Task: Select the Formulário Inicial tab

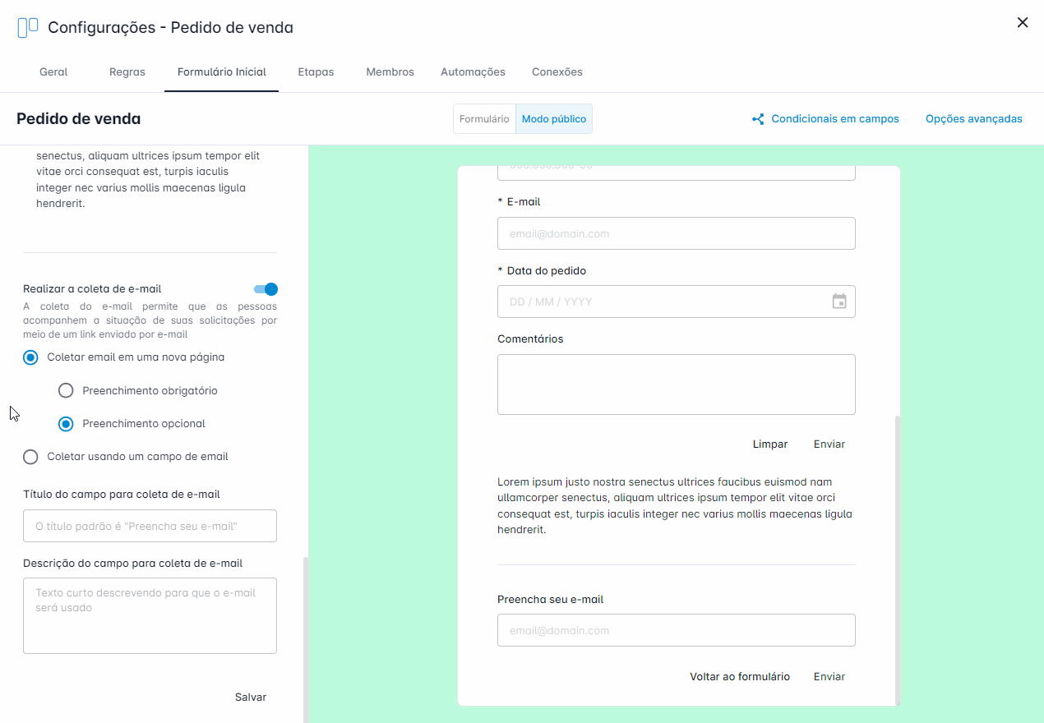Action: pyautogui.click(x=222, y=72)
